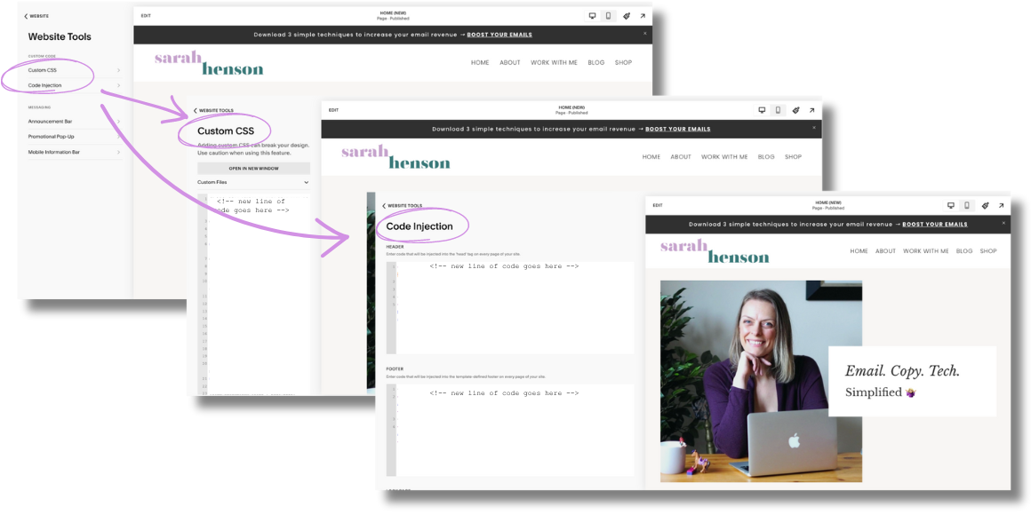Expand preview arrow in Website Tools window
This screenshot has width=1031, height=515.
pos(643,16)
